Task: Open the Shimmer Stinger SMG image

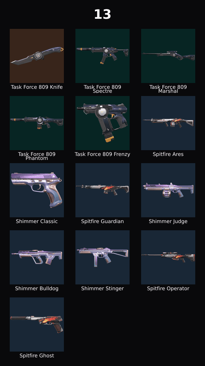Action: click(102, 257)
